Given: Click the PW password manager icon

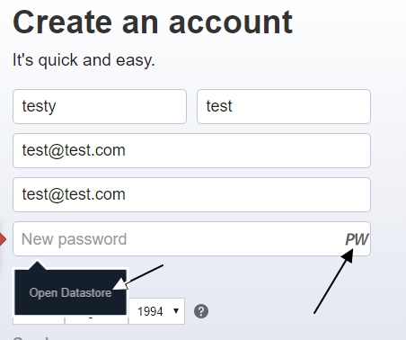Looking at the screenshot, I should point(357,239).
